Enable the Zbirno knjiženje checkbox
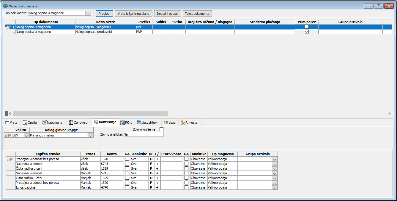This screenshot has width=397, height=201. [x=162, y=129]
